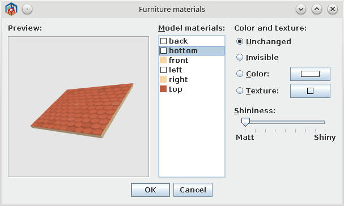Click the top material red tile swatch
The width and height of the screenshot is (344, 206).
pyautogui.click(x=163, y=89)
